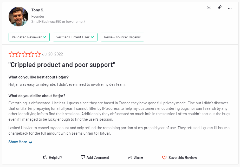The image size is (240, 167).
Task: Click the envelope message icon
Action: 209,8
